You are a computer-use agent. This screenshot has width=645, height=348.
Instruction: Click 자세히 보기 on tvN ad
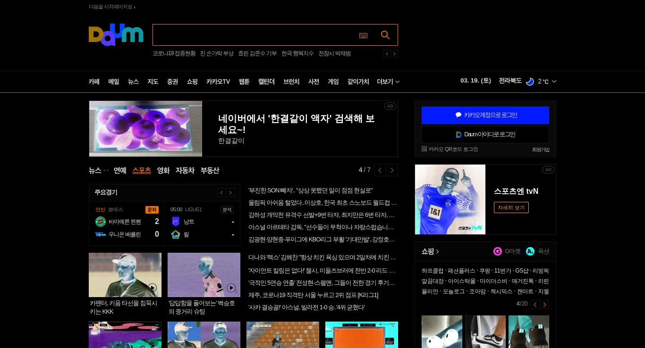[x=511, y=207]
